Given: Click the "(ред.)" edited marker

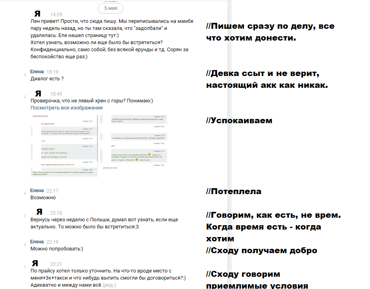Looking at the screenshot, I should click(x=110, y=284).
